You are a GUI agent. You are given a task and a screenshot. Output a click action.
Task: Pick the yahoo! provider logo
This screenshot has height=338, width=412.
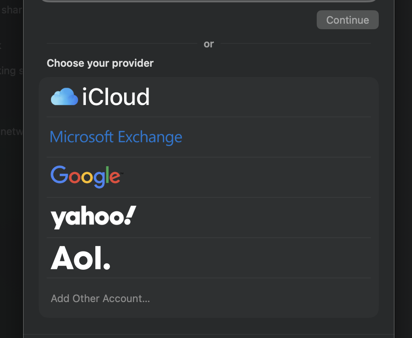pyautogui.click(x=94, y=217)
